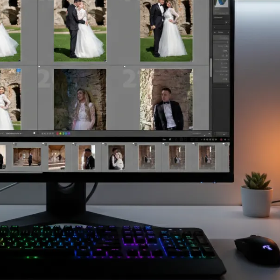Select the filmstrip thumbnail of couple embracing closely

116,157
